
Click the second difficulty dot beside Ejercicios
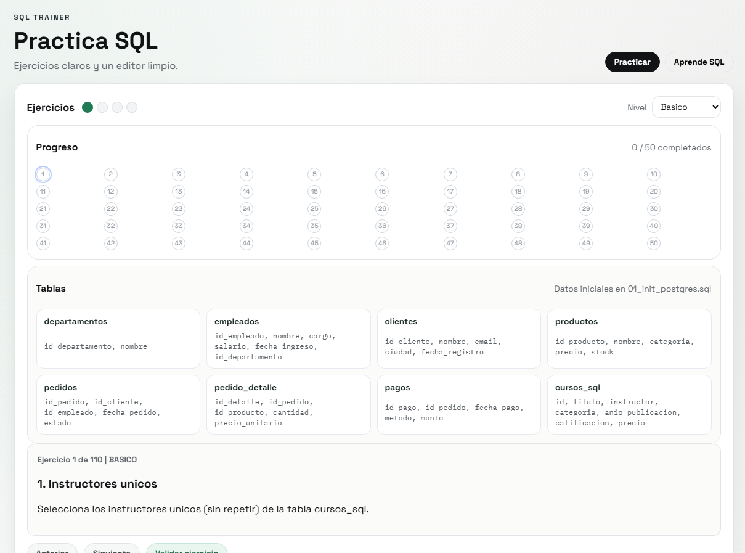pos(102,107)
